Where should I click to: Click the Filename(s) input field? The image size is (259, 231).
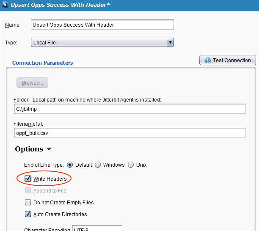point(129,133)
